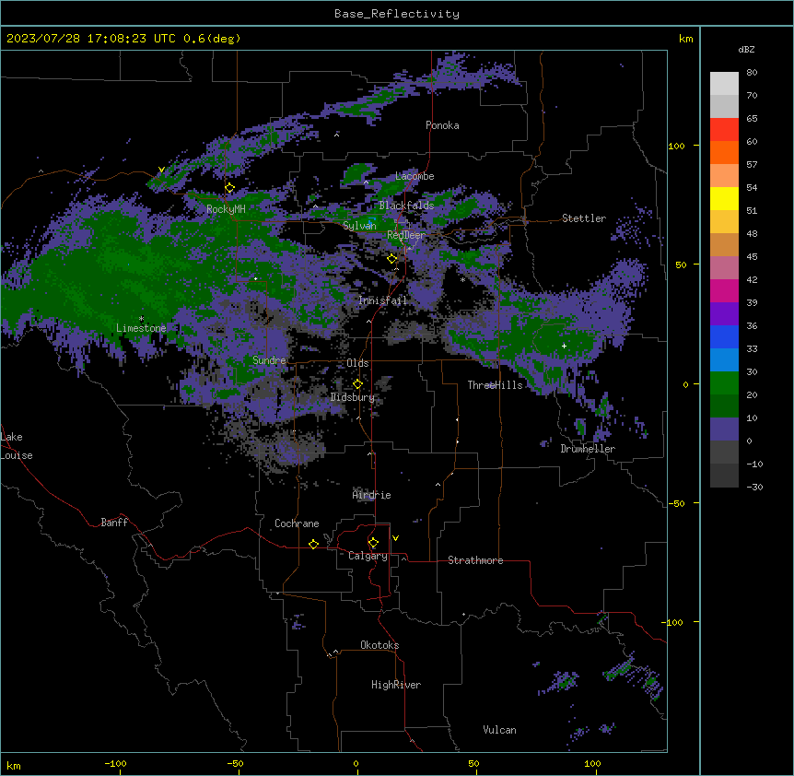Click the Vulcan town label

click(x=500, y=730)
